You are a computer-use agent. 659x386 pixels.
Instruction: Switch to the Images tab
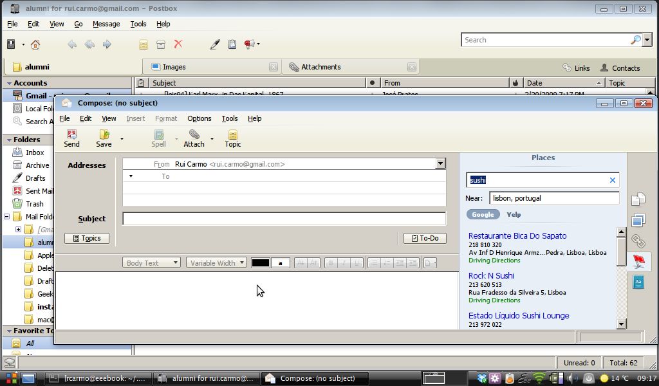174,67
